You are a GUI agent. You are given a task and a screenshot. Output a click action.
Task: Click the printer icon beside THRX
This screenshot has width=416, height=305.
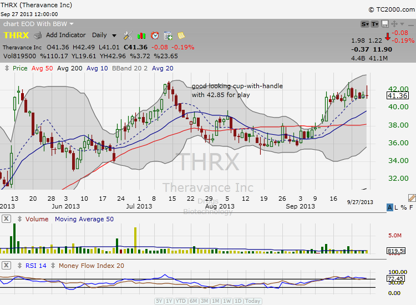click(x=38, y=35)
